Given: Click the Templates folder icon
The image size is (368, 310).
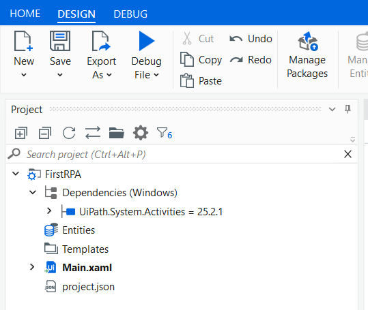Looking at the screenshot, I should 51,249.
